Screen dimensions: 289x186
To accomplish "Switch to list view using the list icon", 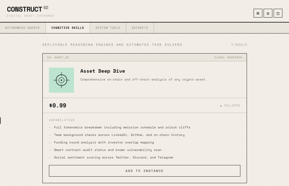I will pyautogui.click(x=268, y=13).
